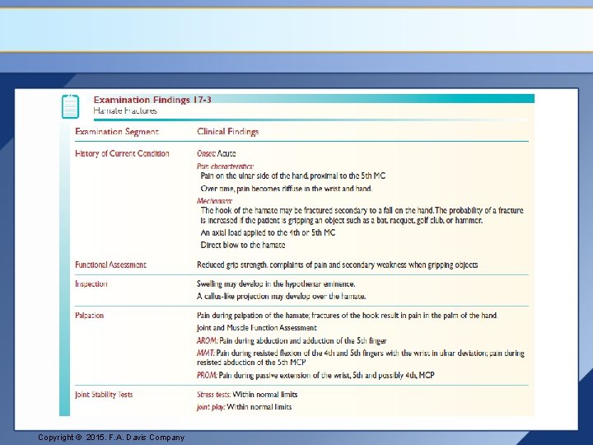Viewport: 593px width, 445px height.
Task: Click the 'AROM:' finding line
Action: pyautogui.click(x=292, y=340)
